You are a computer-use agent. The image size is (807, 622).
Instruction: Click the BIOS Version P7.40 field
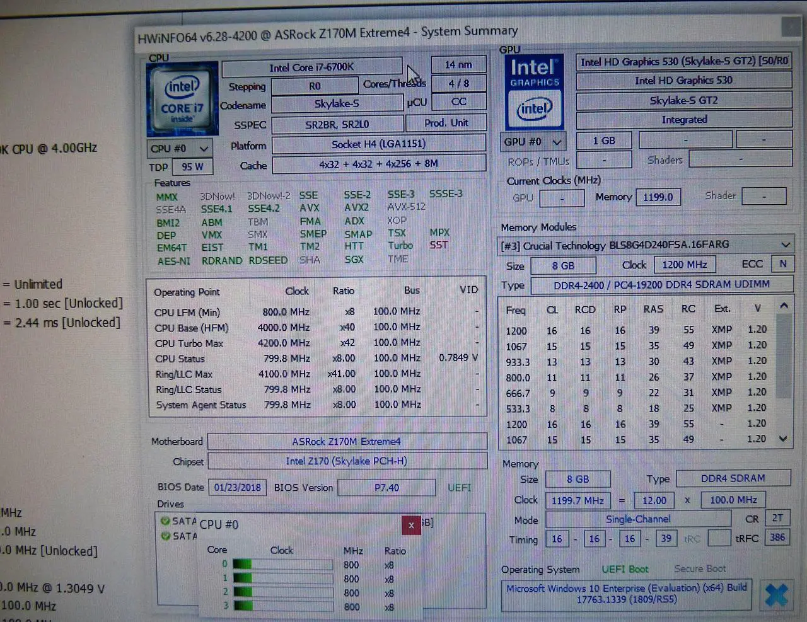[386, 487]
